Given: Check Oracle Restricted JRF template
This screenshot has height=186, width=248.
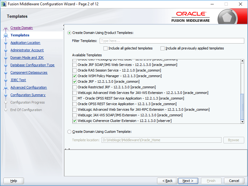Looking at the screenshot, I should (75, 87).
